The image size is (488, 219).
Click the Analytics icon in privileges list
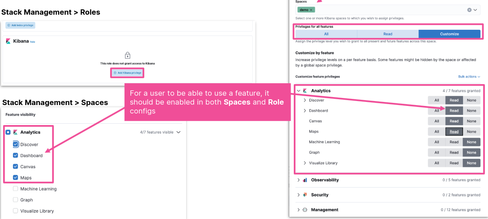pyautogui.click(x=305, y=91)
